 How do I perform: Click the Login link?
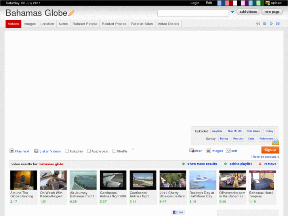[x=195, y=3]
